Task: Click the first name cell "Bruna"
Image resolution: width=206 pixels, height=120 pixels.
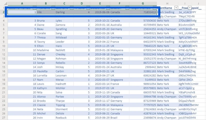Action: pyautogui.click(x=46, y=21)
